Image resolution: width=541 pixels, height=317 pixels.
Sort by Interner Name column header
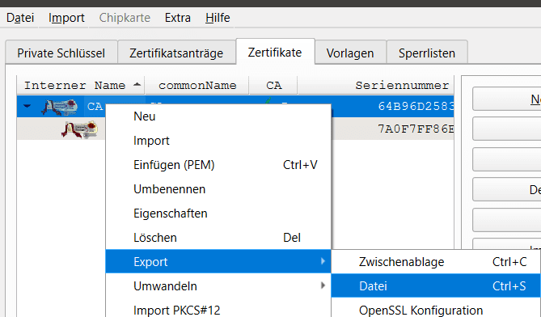tap(81, 85)
